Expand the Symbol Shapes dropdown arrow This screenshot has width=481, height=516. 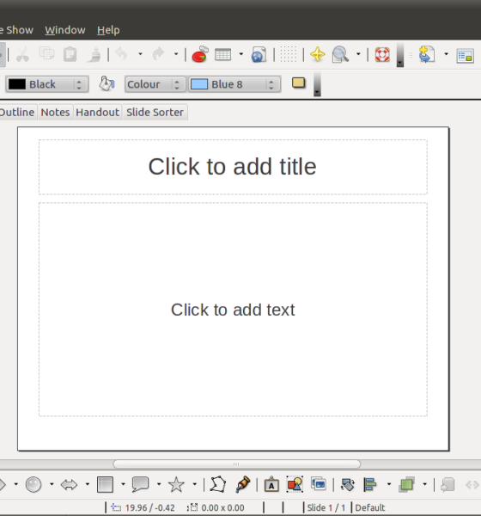[x=52, y=484]
